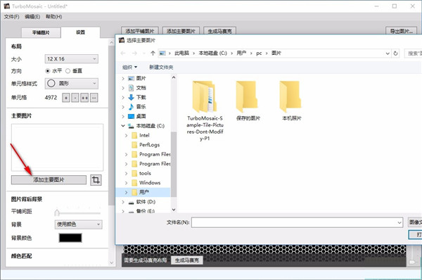Click the bottom 生成马赛克 button
422x280 pixels.
pyautogui.click(x=187, y=260)
